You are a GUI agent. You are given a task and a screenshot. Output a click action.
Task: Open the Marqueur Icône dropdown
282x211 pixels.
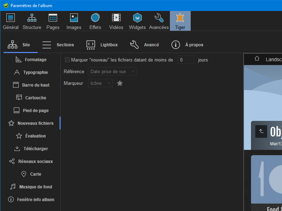pos(100,83)
